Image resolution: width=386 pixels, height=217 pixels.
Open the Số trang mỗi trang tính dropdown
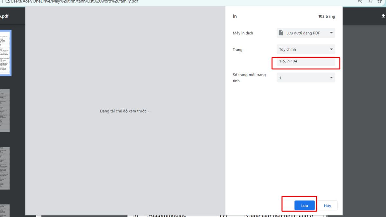(x=306, y=78)
